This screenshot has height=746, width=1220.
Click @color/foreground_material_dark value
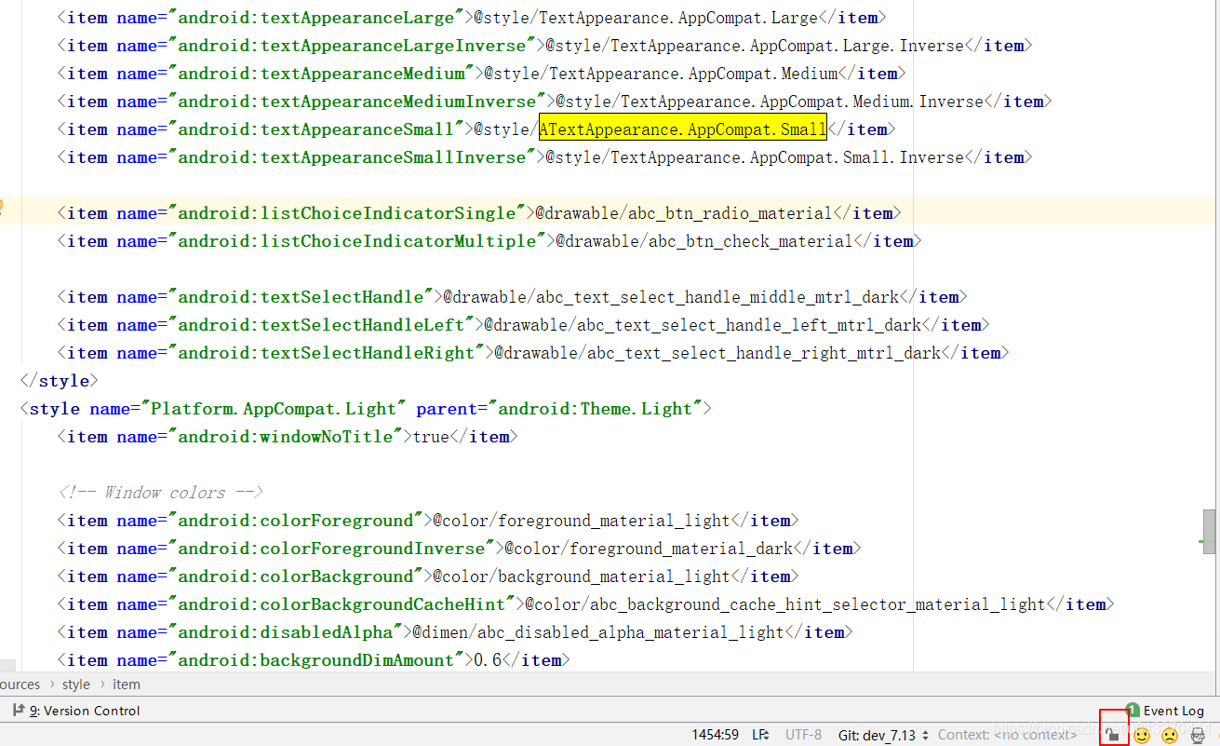(649, 549)
